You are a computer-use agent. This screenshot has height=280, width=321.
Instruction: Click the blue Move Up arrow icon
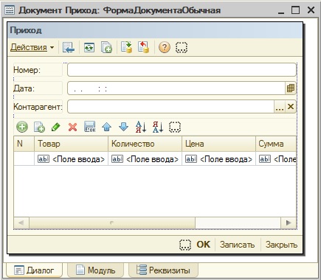(106, 127)
